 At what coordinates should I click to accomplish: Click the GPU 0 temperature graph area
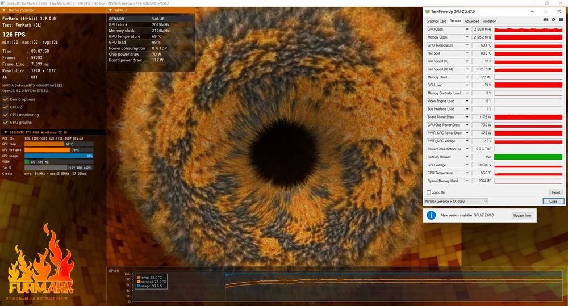348,286
